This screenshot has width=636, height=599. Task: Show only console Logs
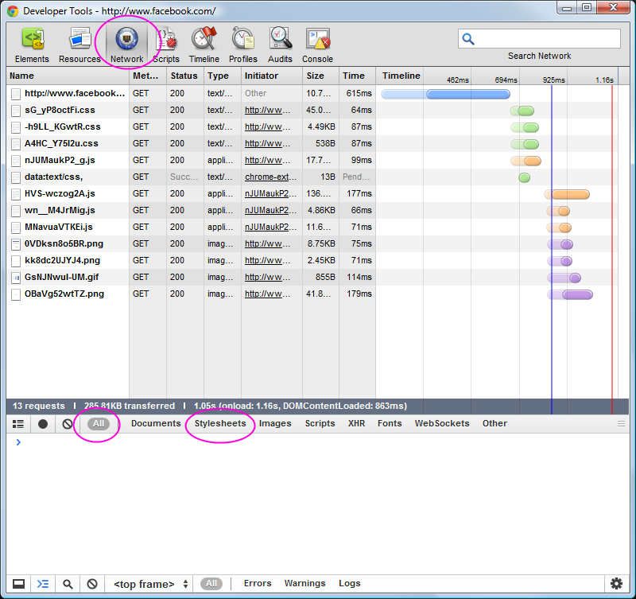point(350,583)
